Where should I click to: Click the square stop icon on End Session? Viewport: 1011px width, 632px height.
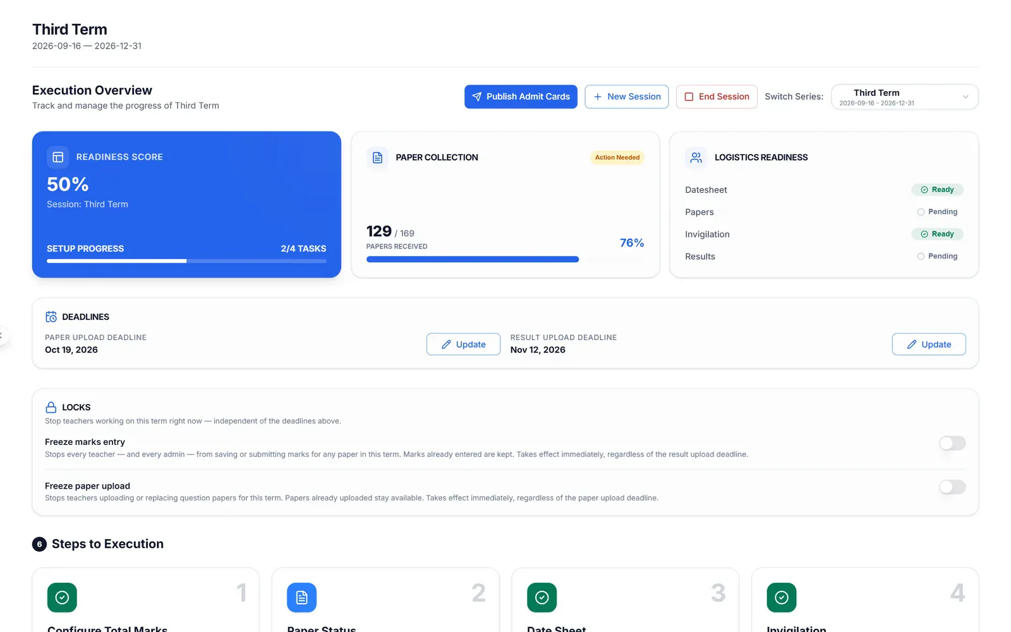pyautogui.click(x=689, y=97)
